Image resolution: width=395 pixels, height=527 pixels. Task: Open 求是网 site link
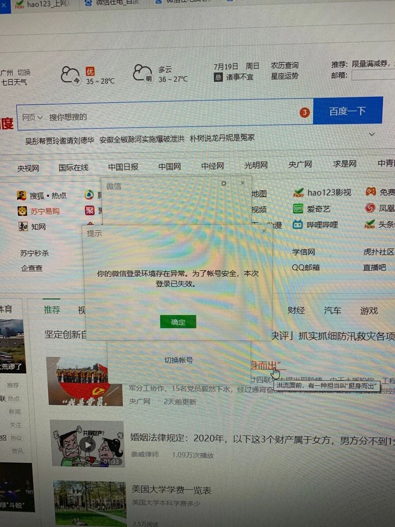pos(345,164)
